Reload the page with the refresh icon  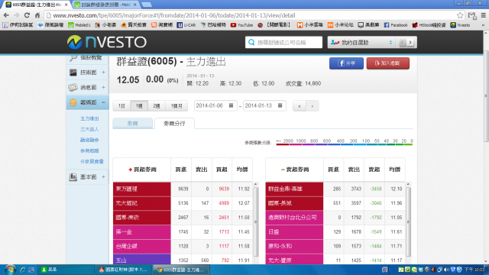[28, 15]
